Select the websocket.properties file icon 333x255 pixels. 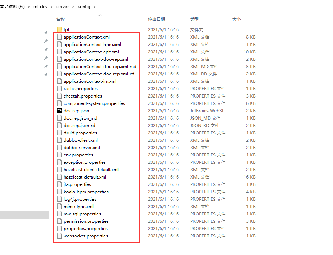tap(59, 236)
